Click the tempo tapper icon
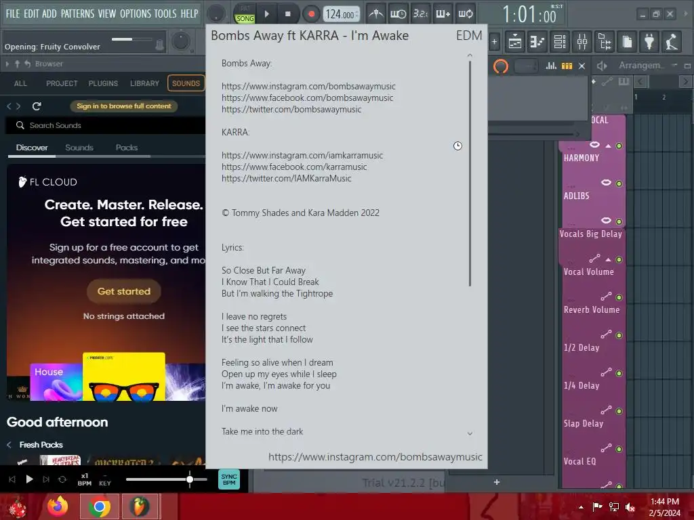Viewport: 694px width, 520px height. pos(672,42)
